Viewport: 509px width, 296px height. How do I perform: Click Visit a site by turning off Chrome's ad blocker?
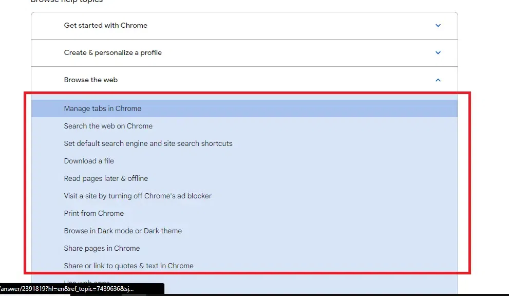[138, 196]
